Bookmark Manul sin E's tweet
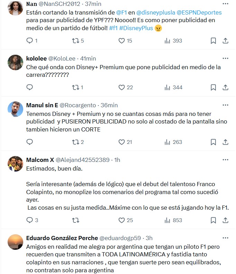Image resolution: width=236 pixels, height=274 pixels. point(214,142)
